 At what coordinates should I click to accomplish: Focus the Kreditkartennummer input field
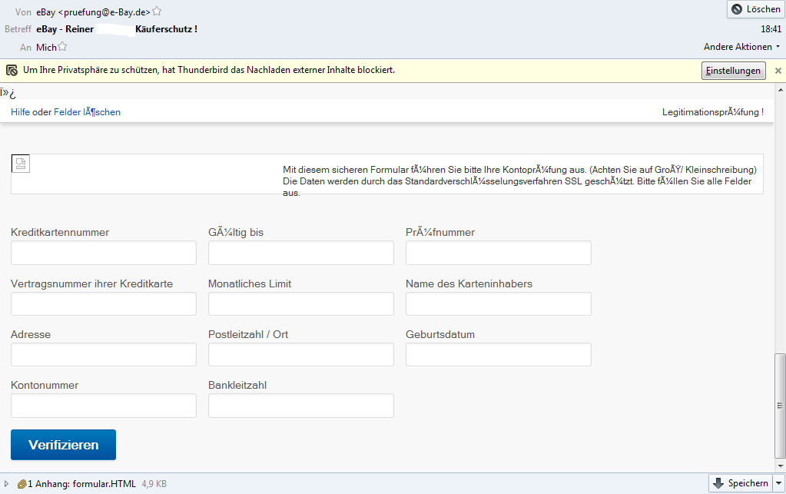pos(103,253)
